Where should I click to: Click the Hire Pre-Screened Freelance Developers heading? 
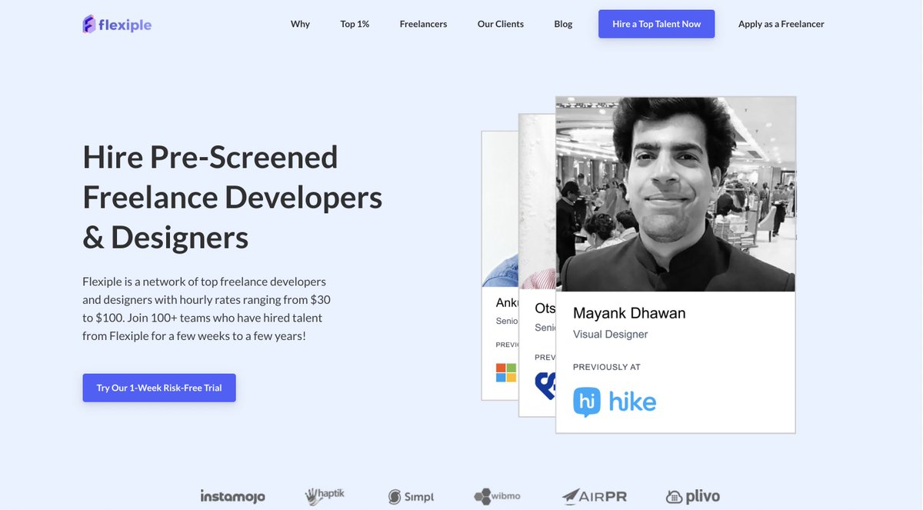(232, 197)
